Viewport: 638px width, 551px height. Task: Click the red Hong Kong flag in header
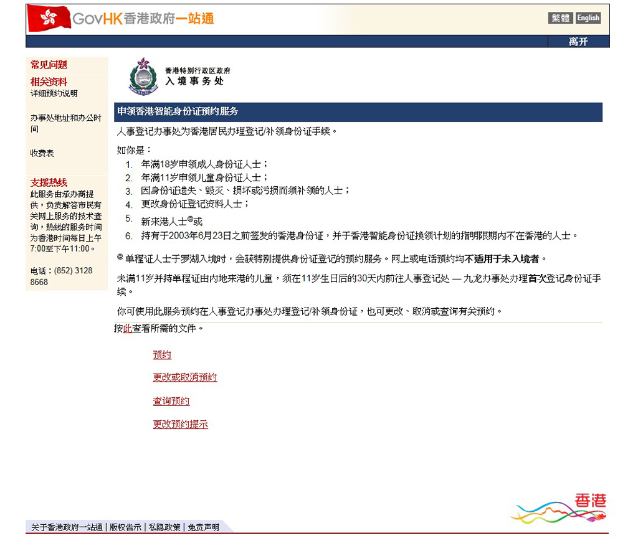coord(48,19)
